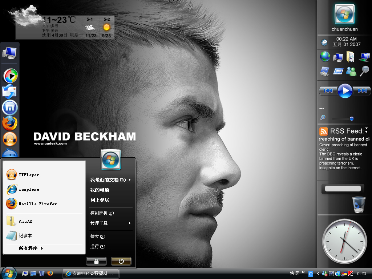Open WinRAR from start menu
372x279 pixels.
click(44, 221)
